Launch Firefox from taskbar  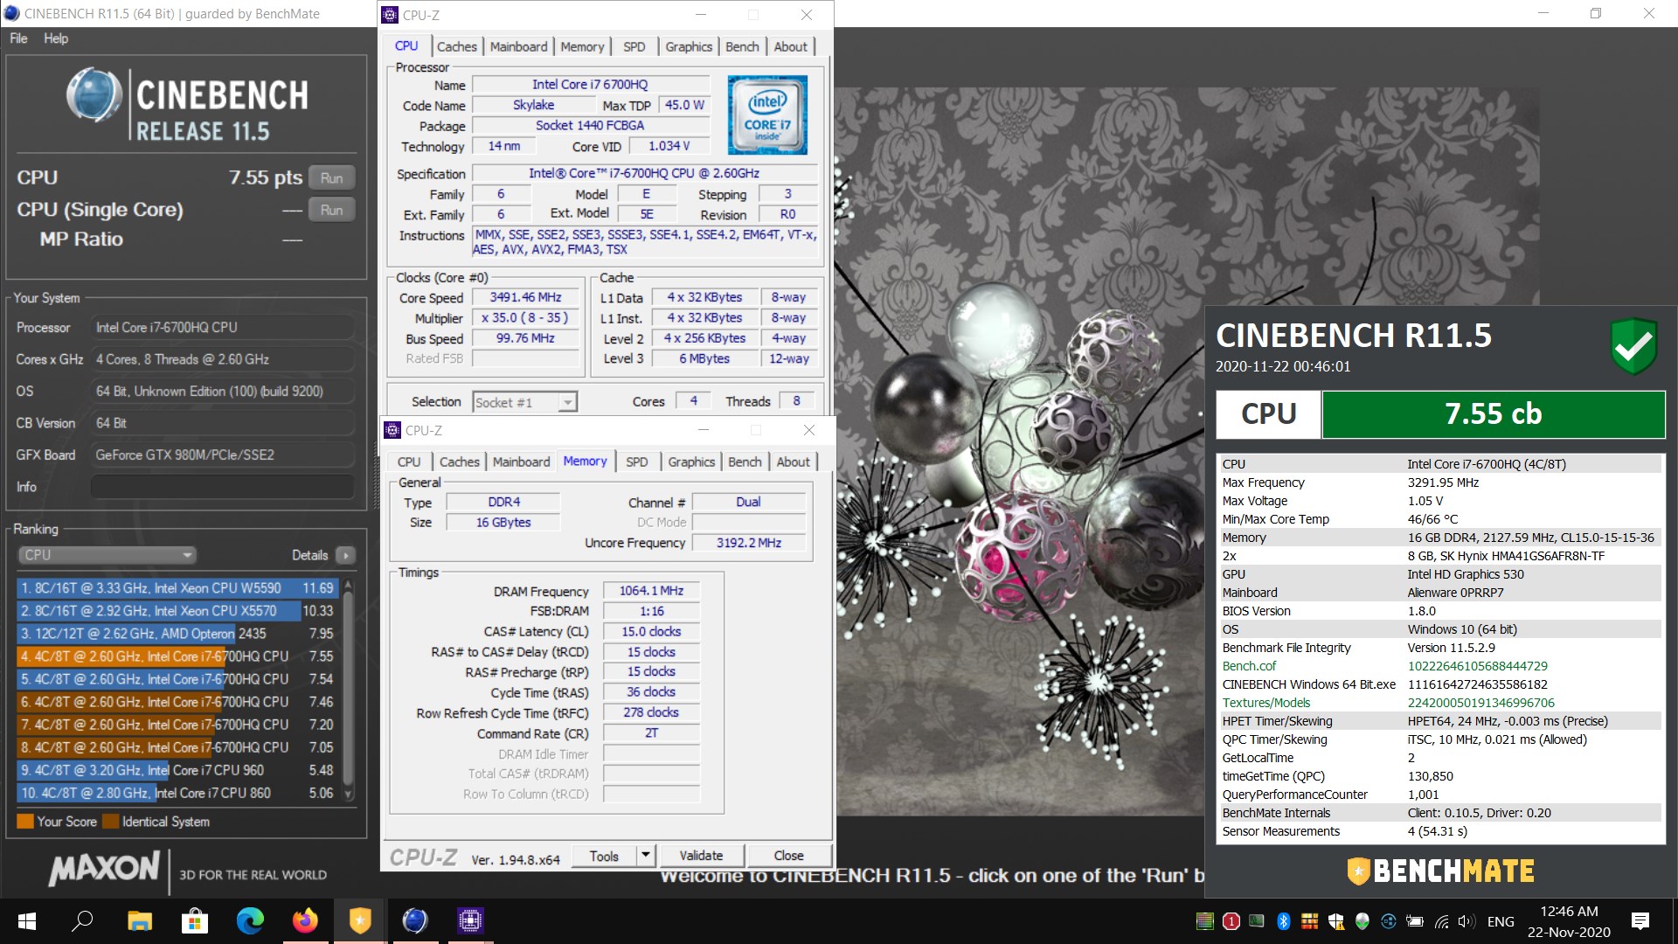pyautogui.click(x=305, y=920)
